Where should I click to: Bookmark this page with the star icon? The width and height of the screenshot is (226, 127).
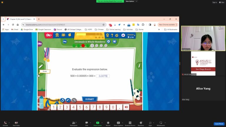[x=104, y=25]
